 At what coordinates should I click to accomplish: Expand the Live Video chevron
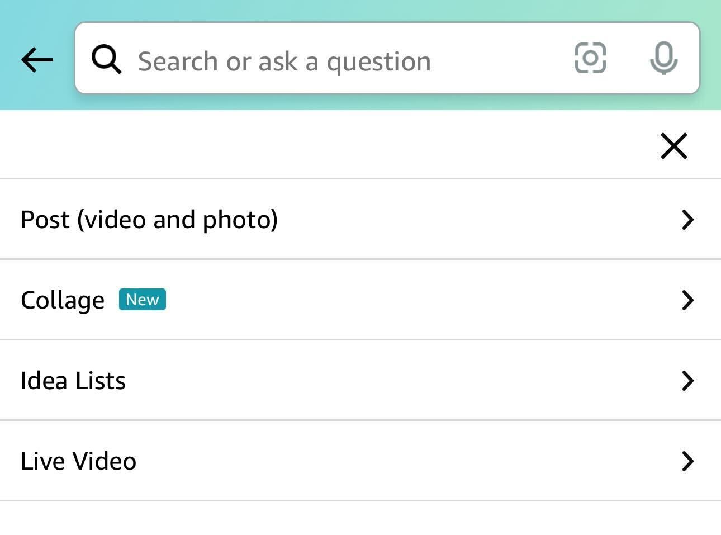(x=687, y=461)
